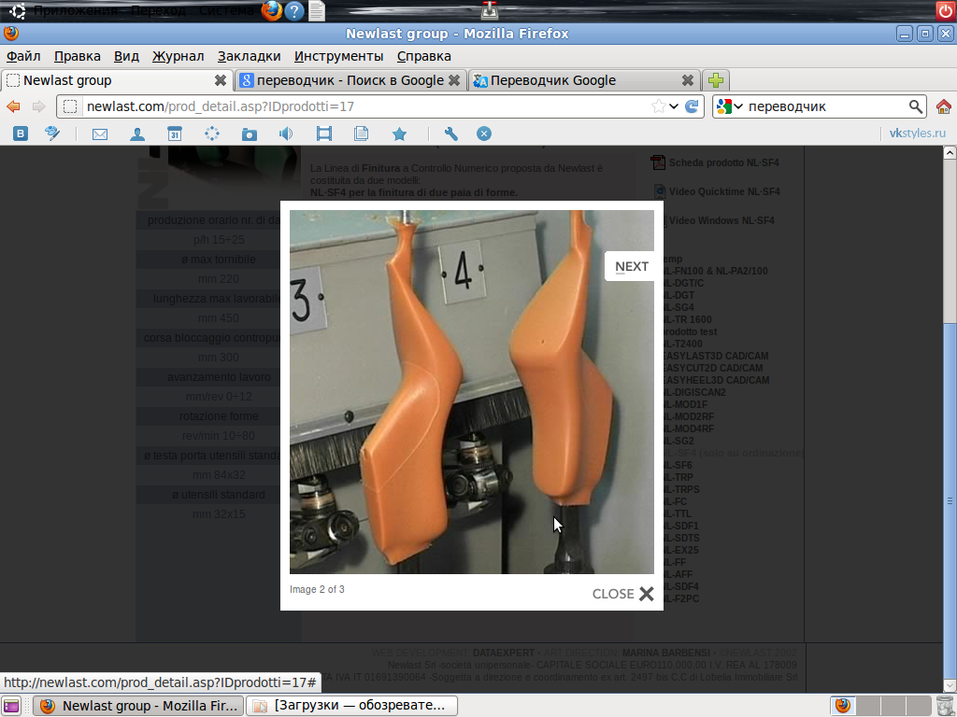Open the VK messages envelope icon
The height and width of the screenshot is (717, 957).
tap(99, 134)
